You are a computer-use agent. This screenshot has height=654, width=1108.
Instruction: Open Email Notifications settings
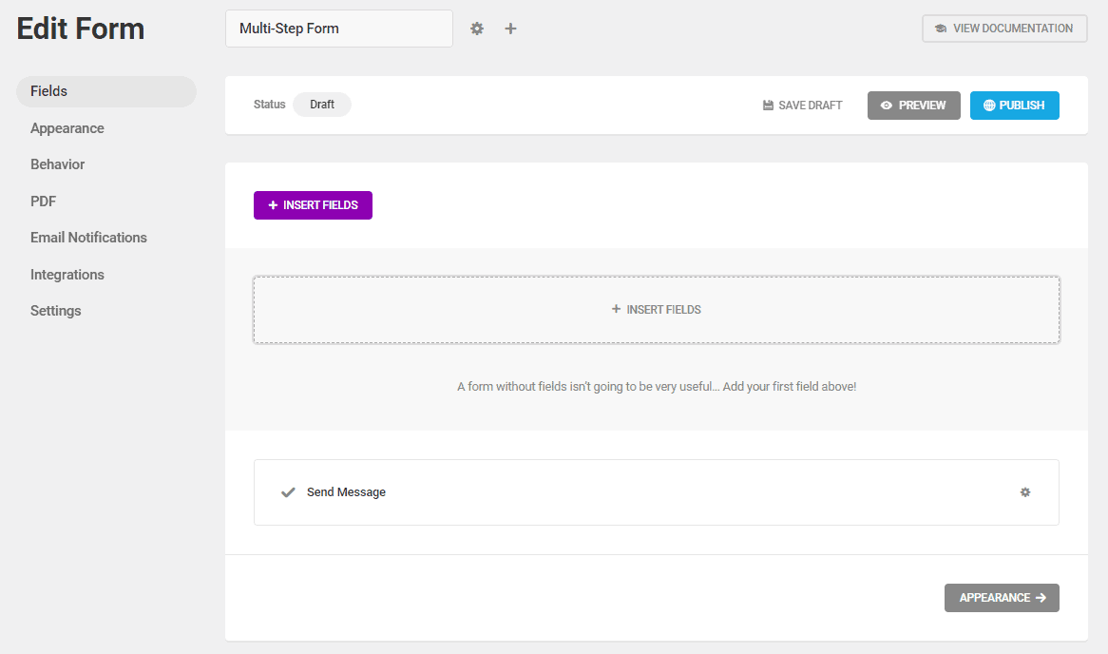point(88,237)
